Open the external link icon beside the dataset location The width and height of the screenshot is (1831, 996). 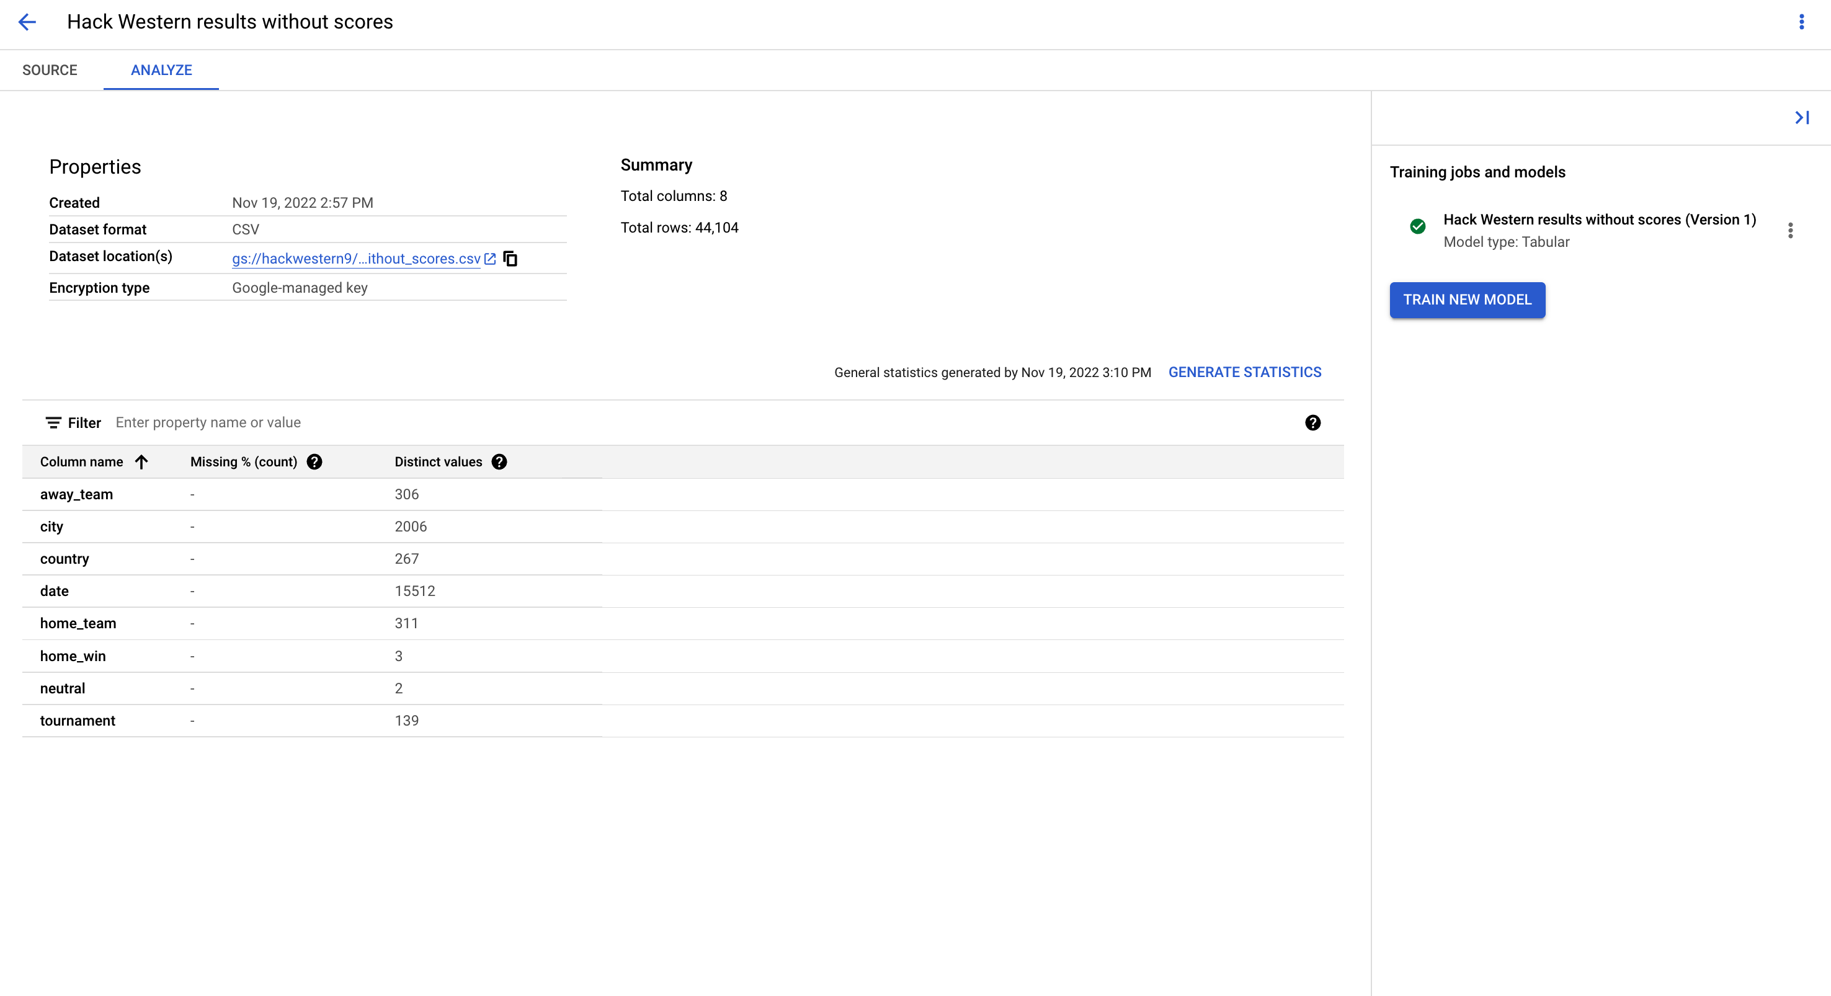[490, 259]
